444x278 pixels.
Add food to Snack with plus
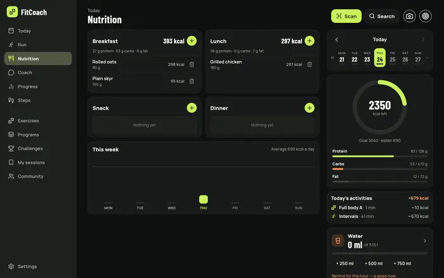[192, 108]
